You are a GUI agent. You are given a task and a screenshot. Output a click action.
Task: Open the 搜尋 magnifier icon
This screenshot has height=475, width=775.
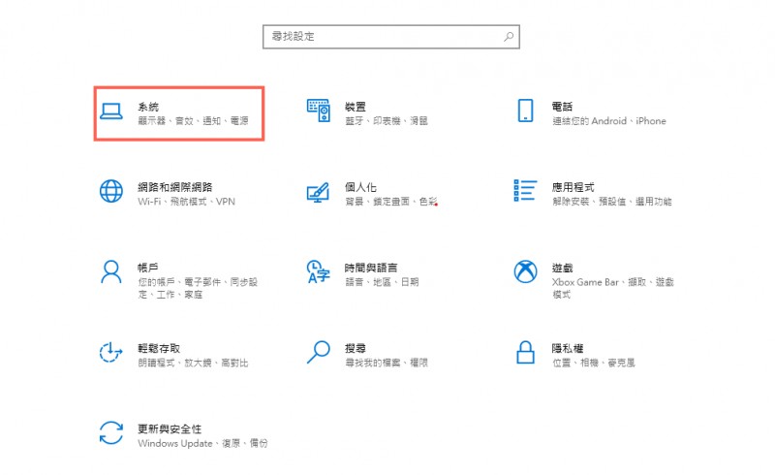pyautogui.click(x=319, y=352)
